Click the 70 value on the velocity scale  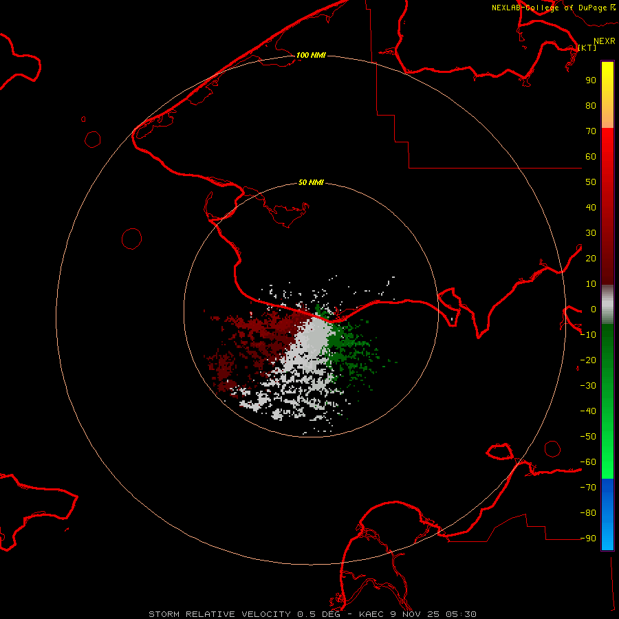pyautogui.click(x=591, y=131)
